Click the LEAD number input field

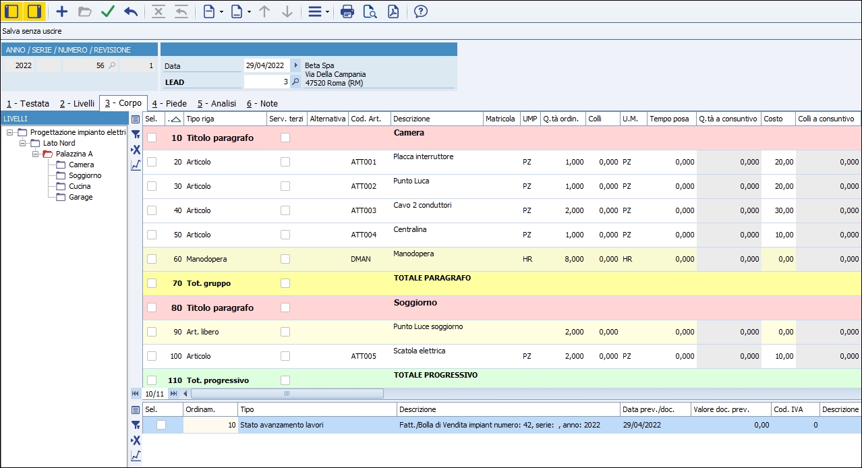tap(266, 82)
